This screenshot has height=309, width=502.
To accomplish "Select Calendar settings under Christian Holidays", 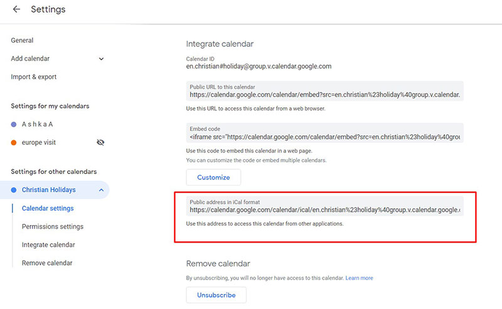I will 48,208.
